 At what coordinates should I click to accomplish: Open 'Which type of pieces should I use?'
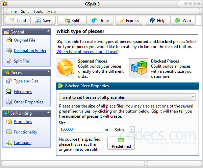(87, 52)
